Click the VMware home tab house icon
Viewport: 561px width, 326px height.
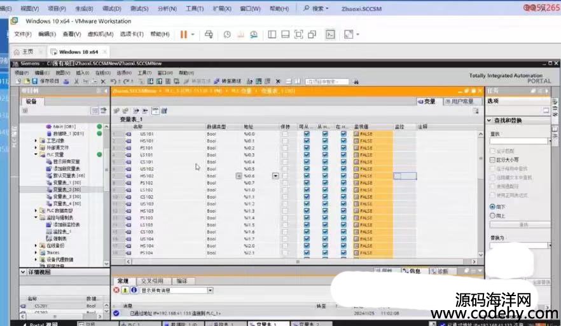tap(17, 52)
